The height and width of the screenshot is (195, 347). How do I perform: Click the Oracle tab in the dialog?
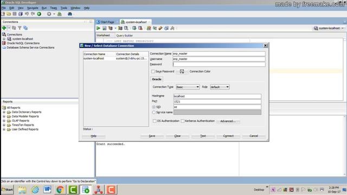157,79
